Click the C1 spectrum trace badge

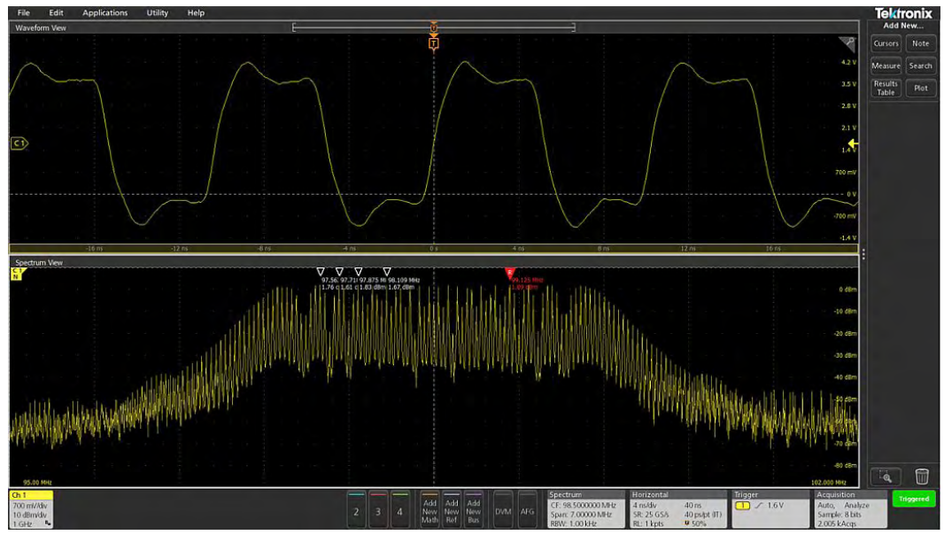point(17,274)
